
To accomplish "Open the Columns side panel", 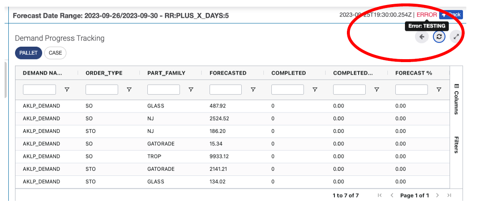I will pos(456,99).
